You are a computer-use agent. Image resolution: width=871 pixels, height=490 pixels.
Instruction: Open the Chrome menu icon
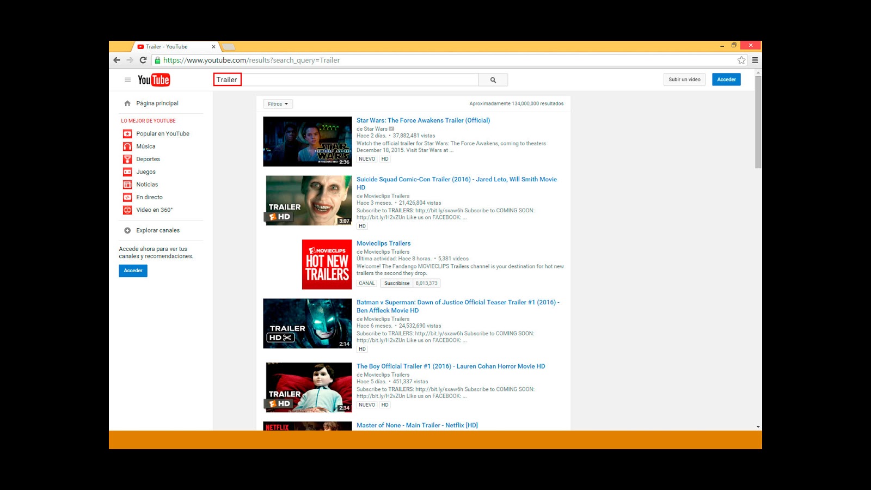[x=755, y=60]
